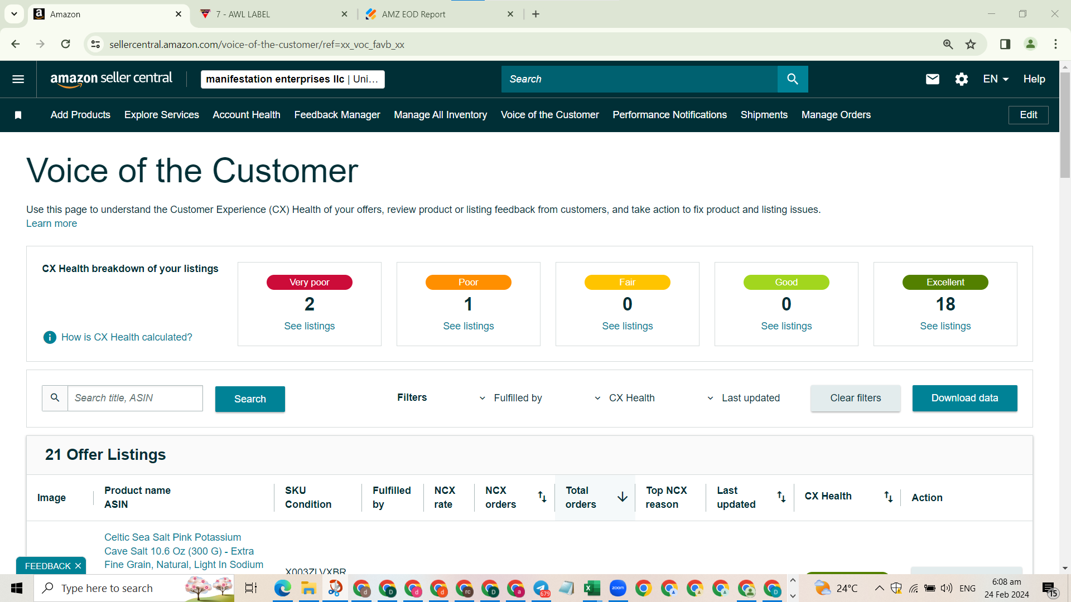Open the Seller Central hamburger menu

18,79
